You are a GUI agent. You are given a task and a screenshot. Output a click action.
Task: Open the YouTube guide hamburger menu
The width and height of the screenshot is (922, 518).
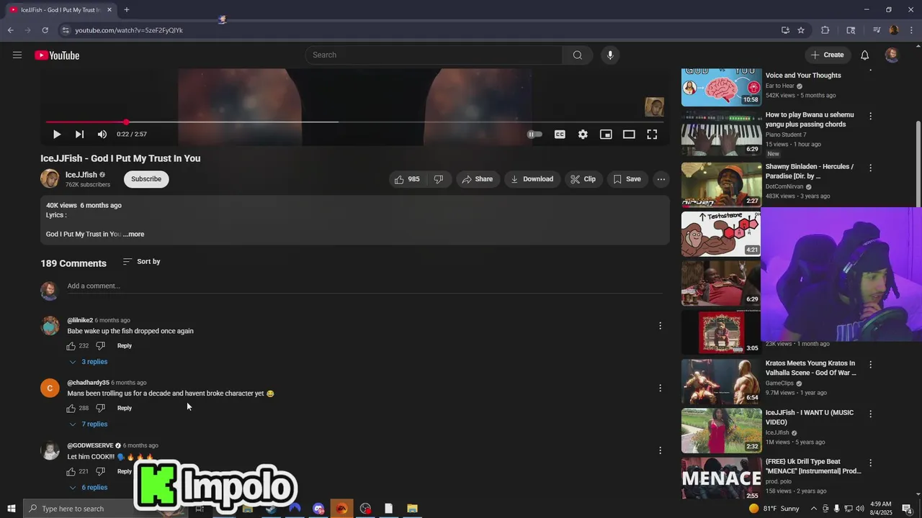pyautogui.click(x=17, y=55)
